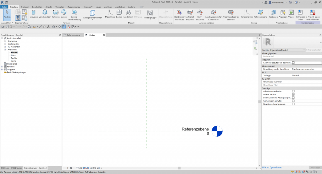This screenshot has height=174, width=322.
Task: Select the Rotieren tool
Action: point(56,13)
